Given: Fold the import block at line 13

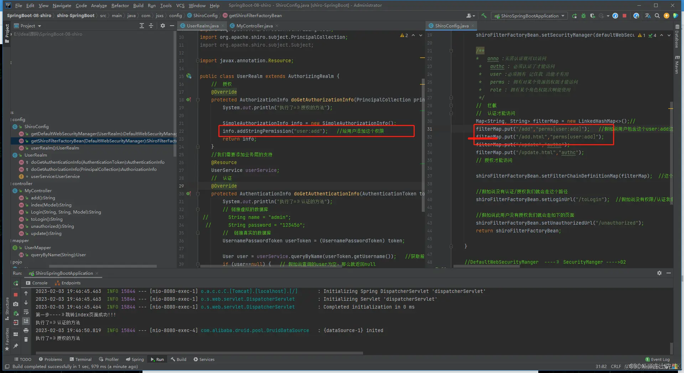Looking at the screenshot, I should [x=198, y=61].
